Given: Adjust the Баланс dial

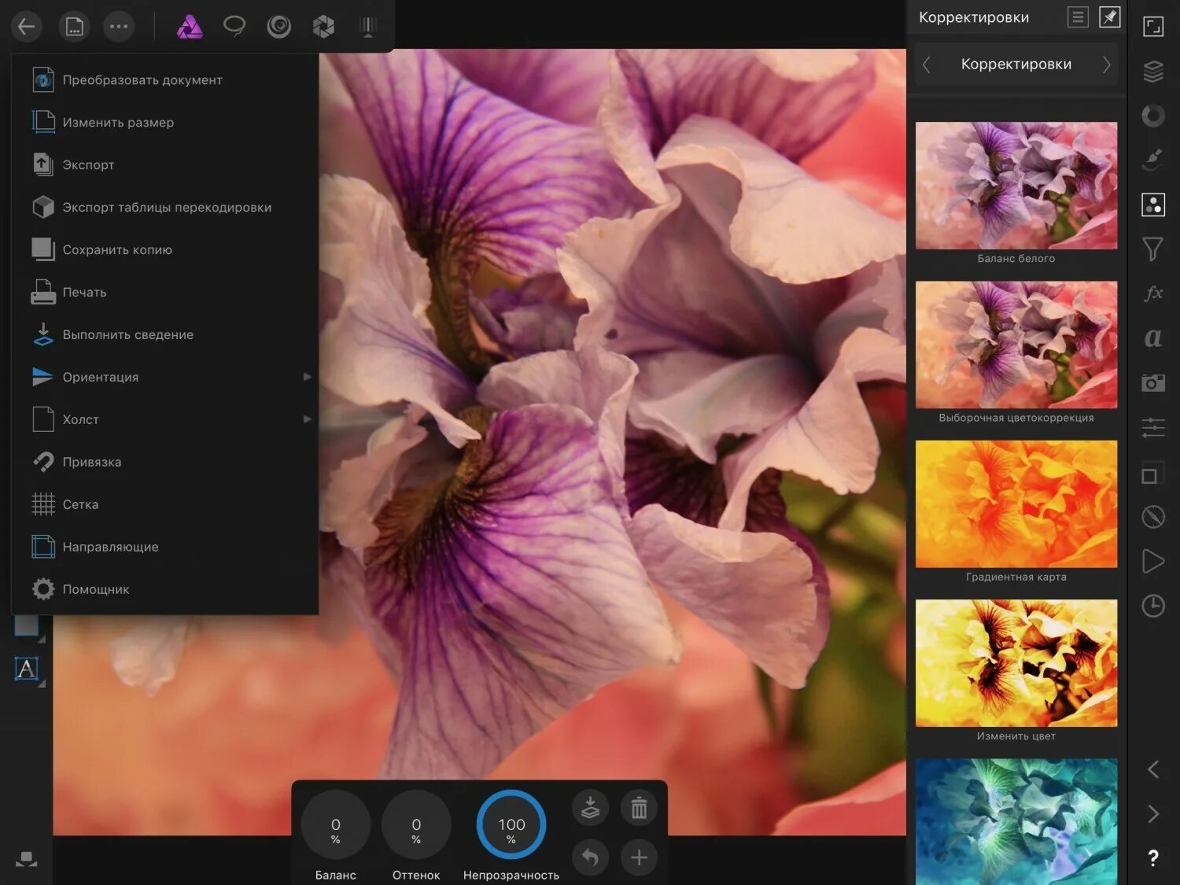Looking at the screenshot, I should click(336, 824).
